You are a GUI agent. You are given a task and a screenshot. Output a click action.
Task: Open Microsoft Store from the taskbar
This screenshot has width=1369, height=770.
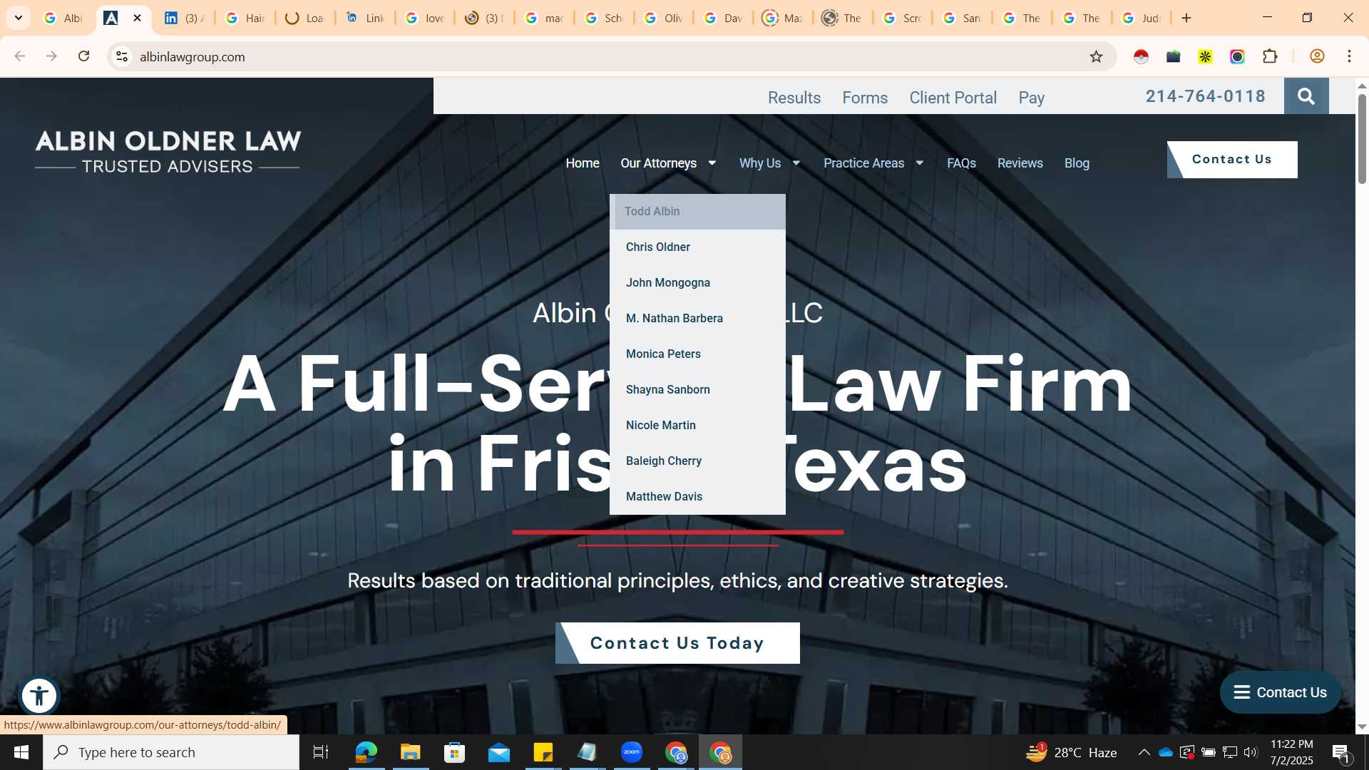click(454, 752)
